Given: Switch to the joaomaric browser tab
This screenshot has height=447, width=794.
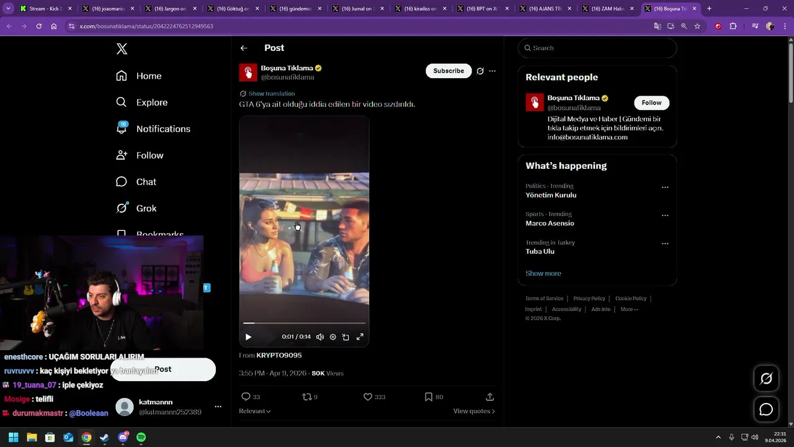Looking at the screenshot, I should [x=108, y=9].
